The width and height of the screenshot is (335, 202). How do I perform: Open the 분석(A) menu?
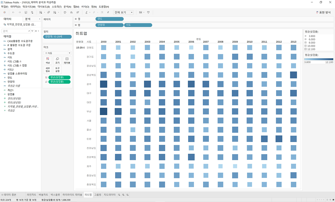pyautogui.click(x=67, y=7)
